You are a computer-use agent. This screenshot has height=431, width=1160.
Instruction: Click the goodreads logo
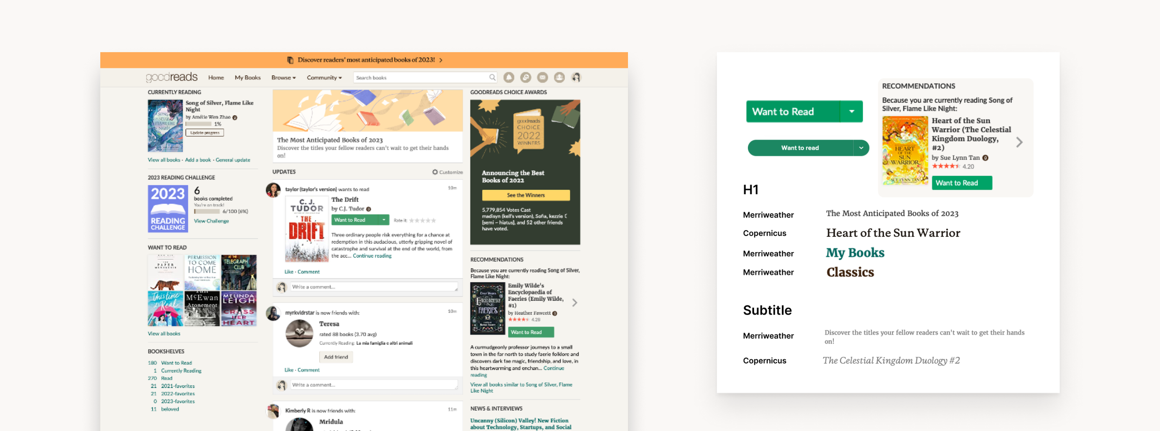pyautogui.click(x=172, y=77)
